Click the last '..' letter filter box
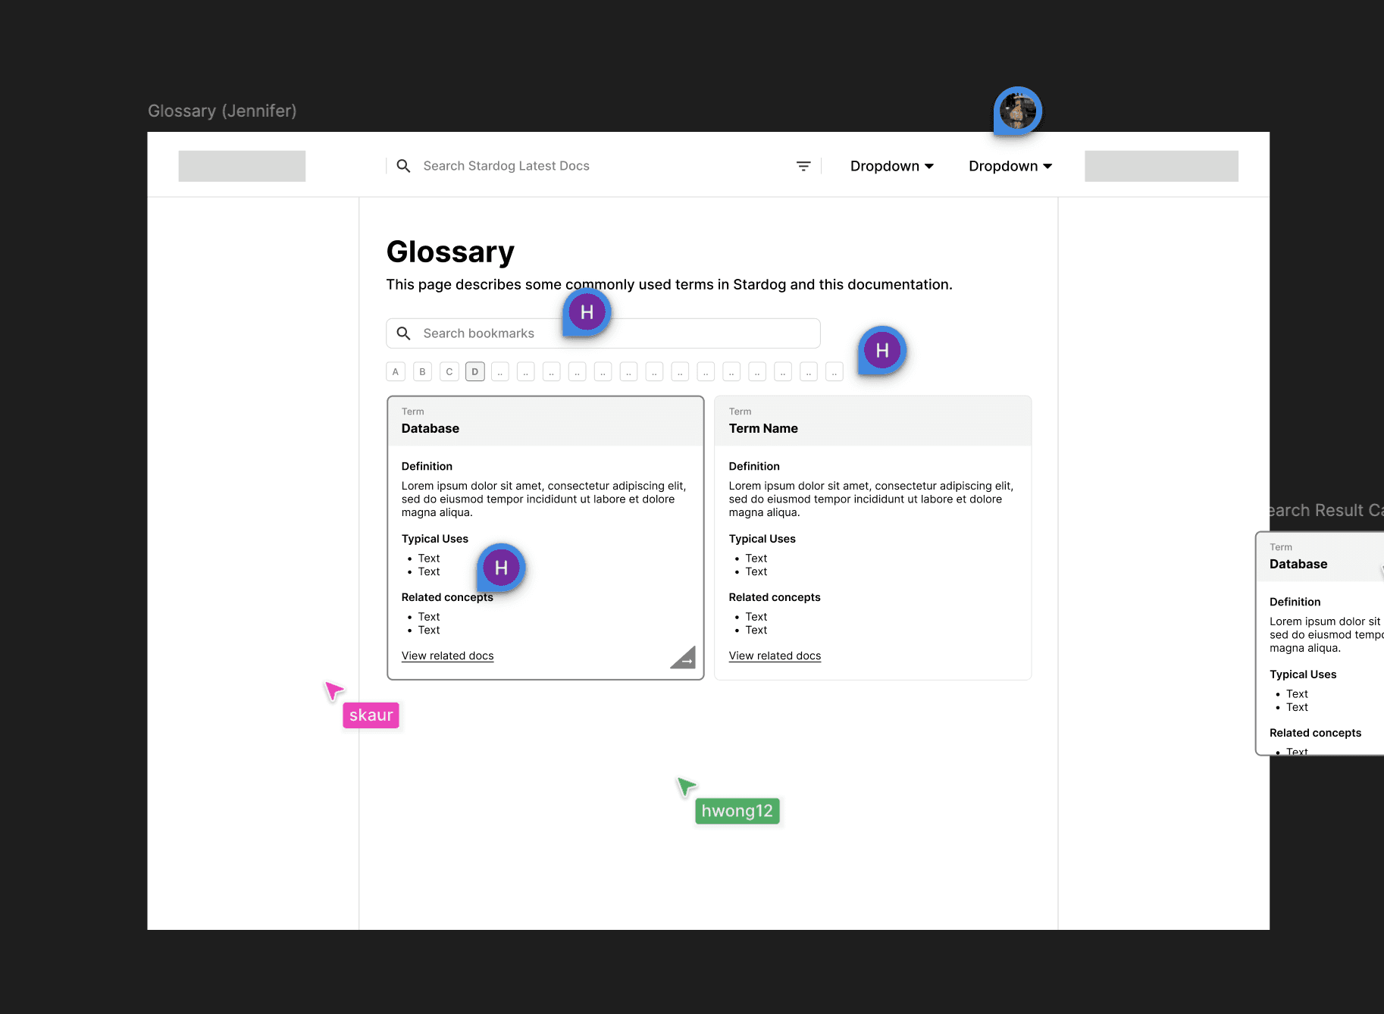The width and height of the screenshot is (1384, 1014). (834, 372)
